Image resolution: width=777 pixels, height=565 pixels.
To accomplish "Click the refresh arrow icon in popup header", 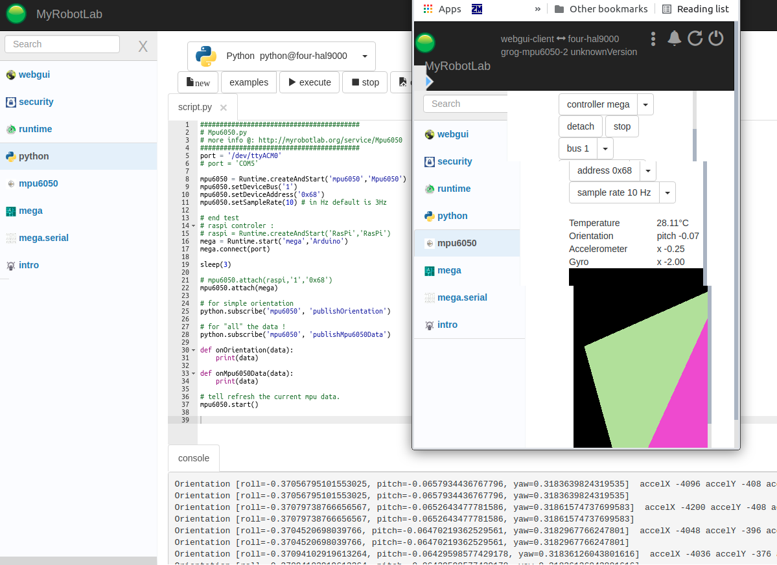I will pos(695,38).
